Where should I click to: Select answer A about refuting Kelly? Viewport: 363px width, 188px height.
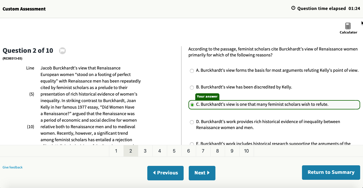(x=192, y=71)
